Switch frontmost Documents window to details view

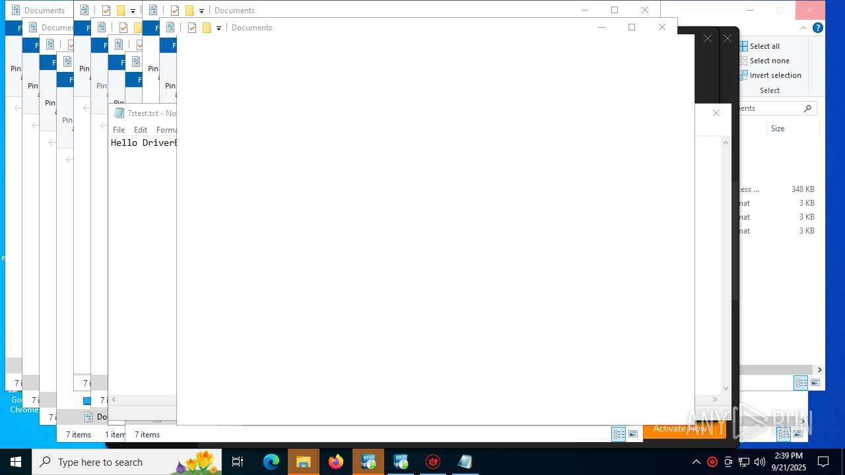[619, 434]
